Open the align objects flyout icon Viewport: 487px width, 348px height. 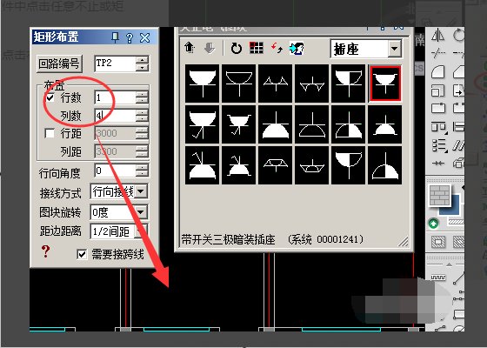click(x=438, y=127)
